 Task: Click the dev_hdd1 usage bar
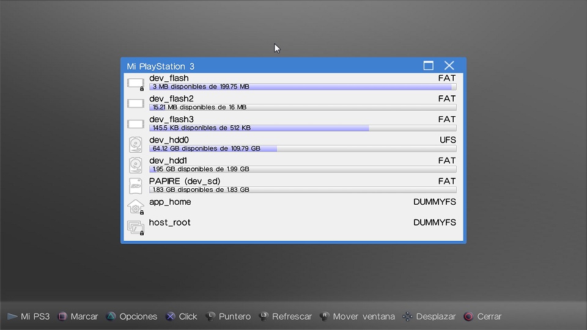(303, 169)
